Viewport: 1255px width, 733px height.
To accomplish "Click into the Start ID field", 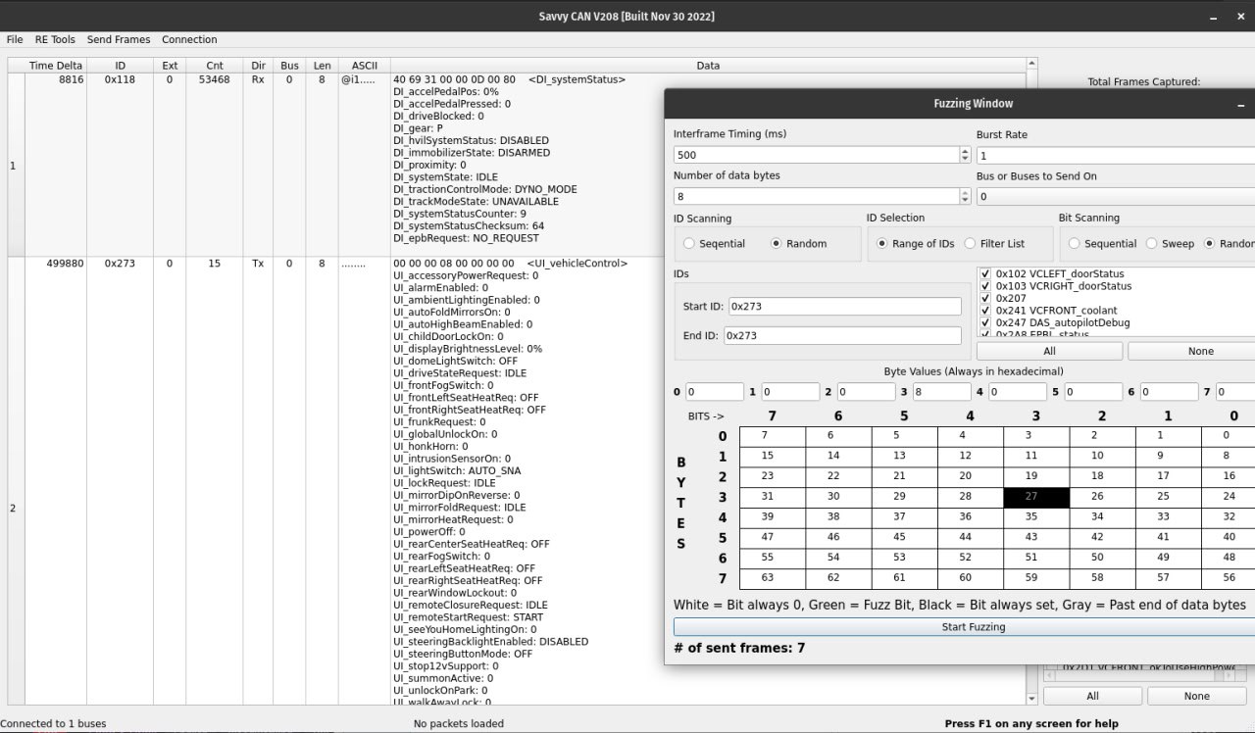I will pos(843,307).
